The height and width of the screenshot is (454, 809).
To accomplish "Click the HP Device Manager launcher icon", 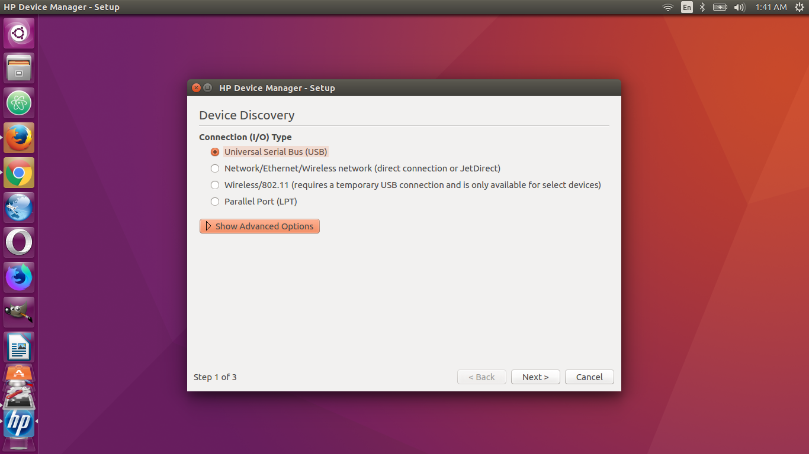I will pyautogui.click(x=19, y=423).
